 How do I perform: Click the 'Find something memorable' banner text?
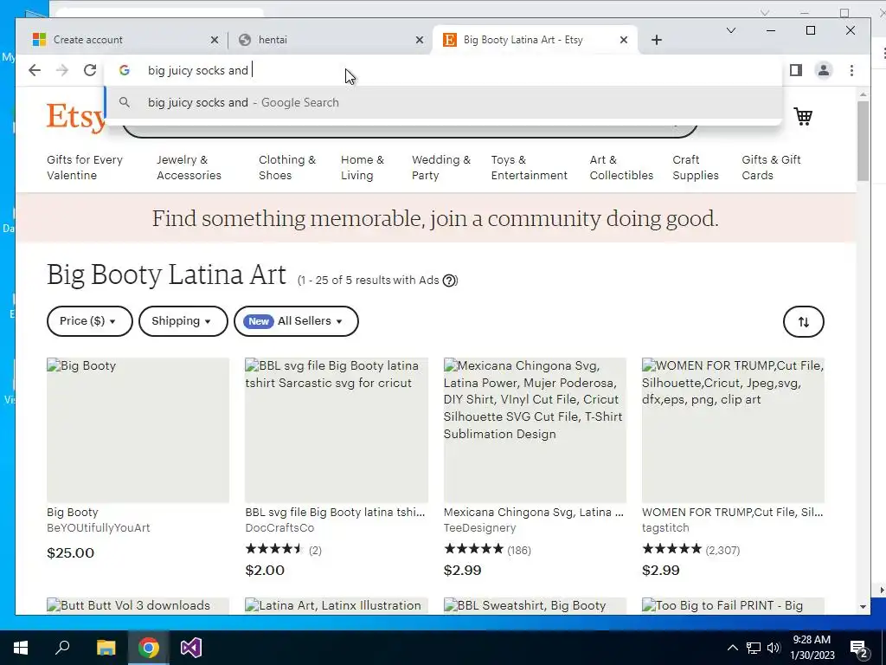(x=435, y=218)
